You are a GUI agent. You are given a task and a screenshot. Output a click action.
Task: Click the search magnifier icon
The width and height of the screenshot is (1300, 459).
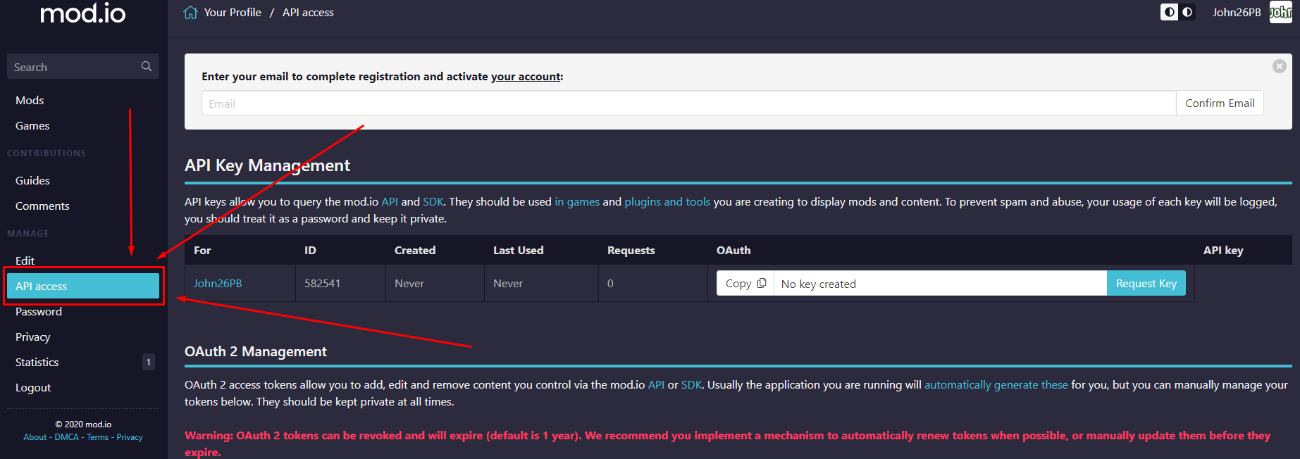[x=147, y=66]
